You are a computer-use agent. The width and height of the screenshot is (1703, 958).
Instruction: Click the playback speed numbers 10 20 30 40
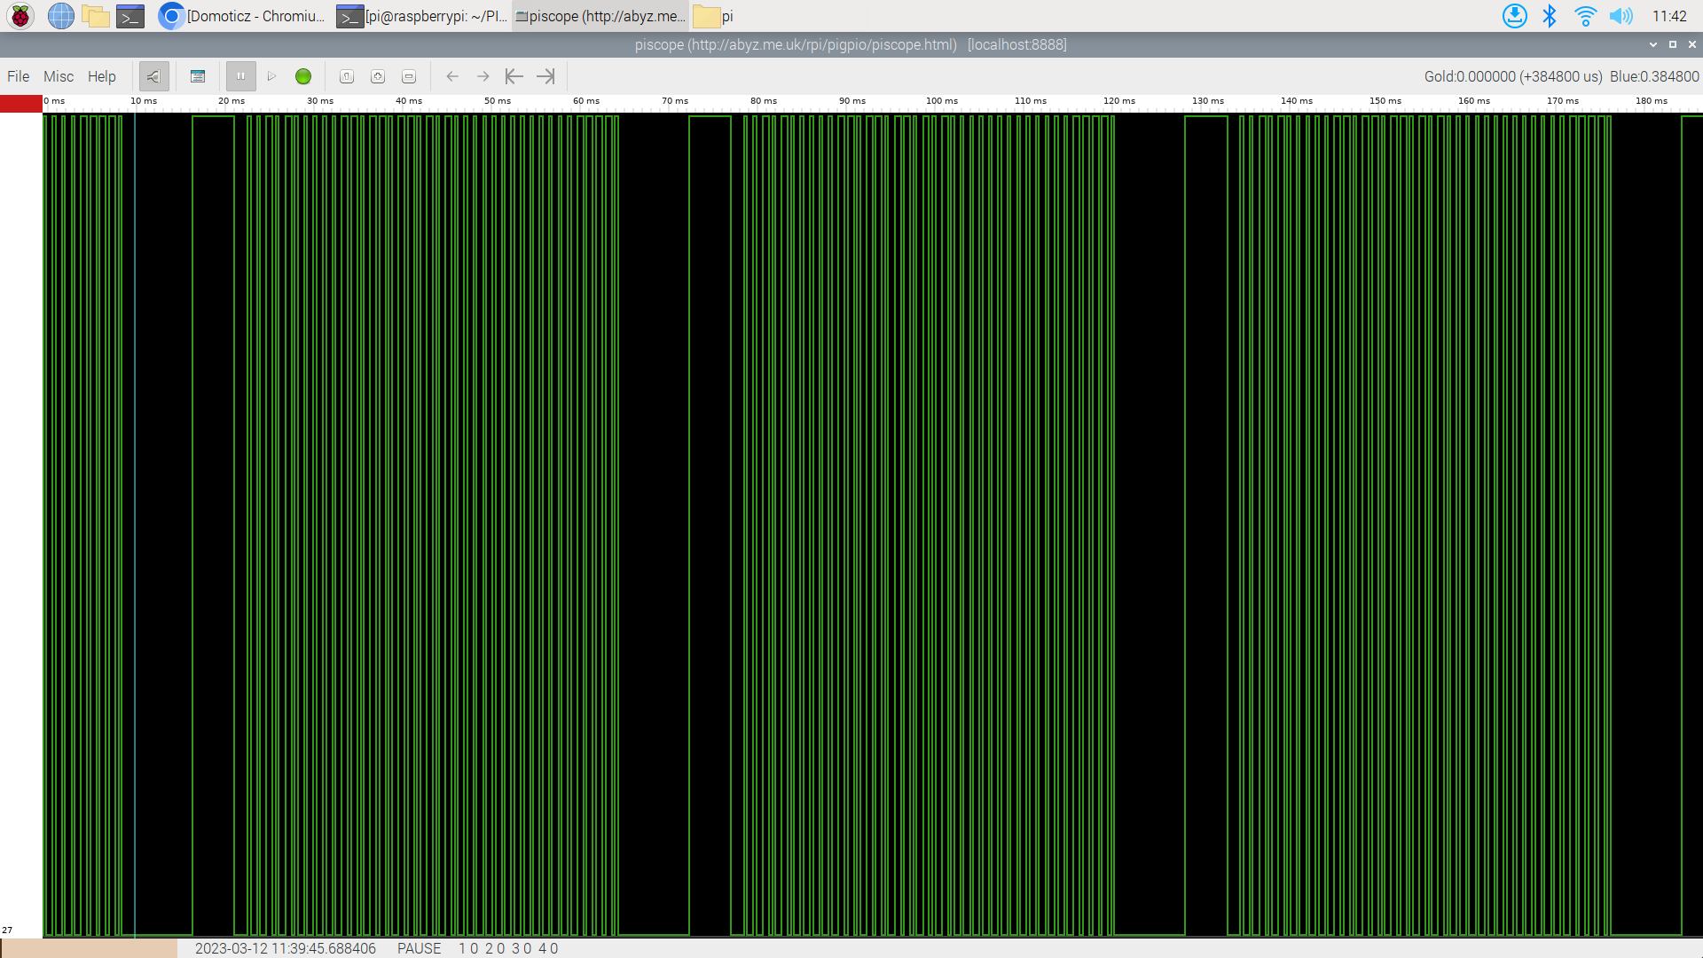coord(508,948)
